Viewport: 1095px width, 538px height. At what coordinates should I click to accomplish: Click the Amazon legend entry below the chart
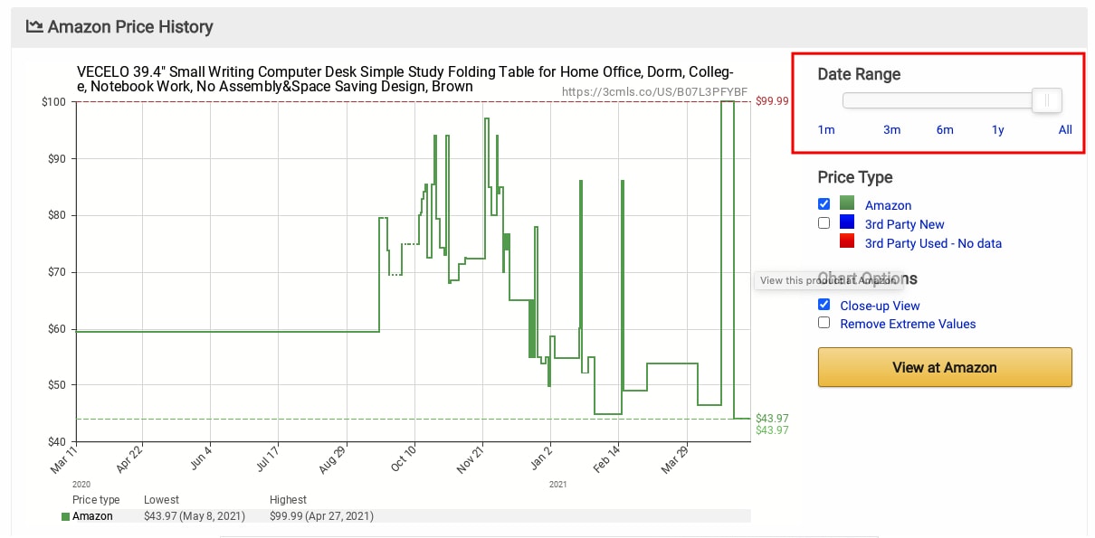point(87,516)
